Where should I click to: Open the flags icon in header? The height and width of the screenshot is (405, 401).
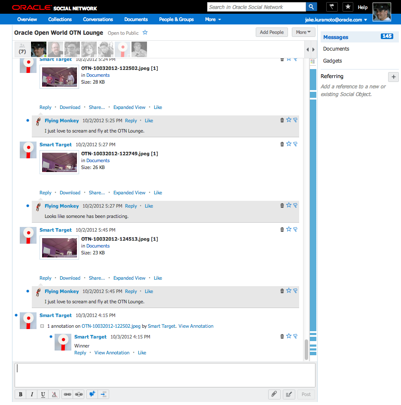click(x=332, y=7)
